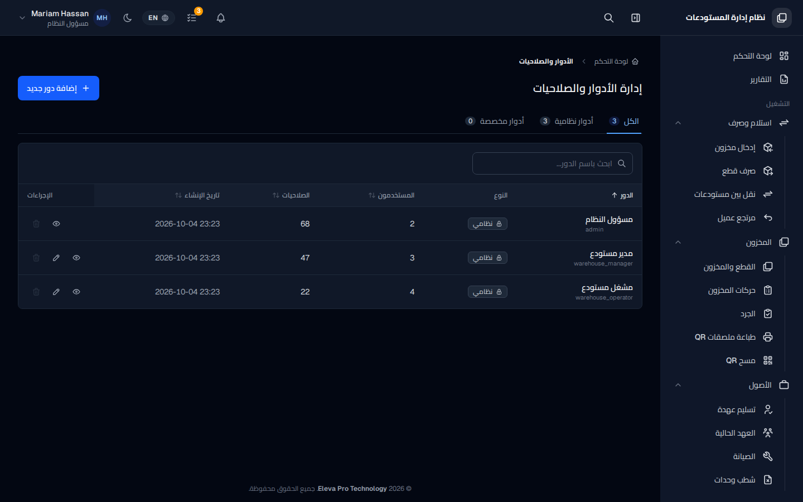Open مسح QR in the sidebar
The image size is (803, 502).
point(724,360)
